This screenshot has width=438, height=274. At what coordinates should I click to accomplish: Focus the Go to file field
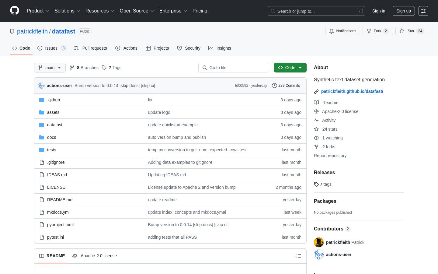(234, 68)
